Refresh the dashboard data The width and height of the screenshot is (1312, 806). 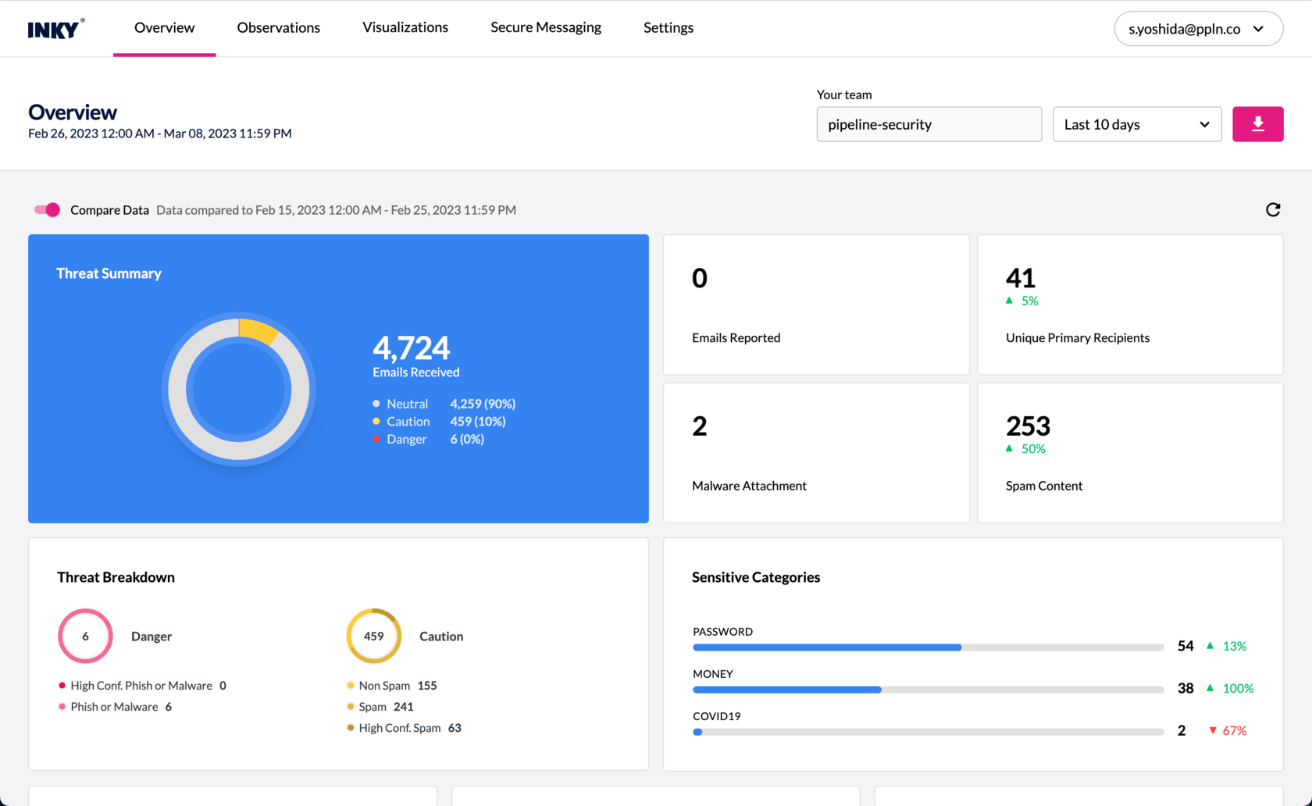click(x=1272, y=209)
